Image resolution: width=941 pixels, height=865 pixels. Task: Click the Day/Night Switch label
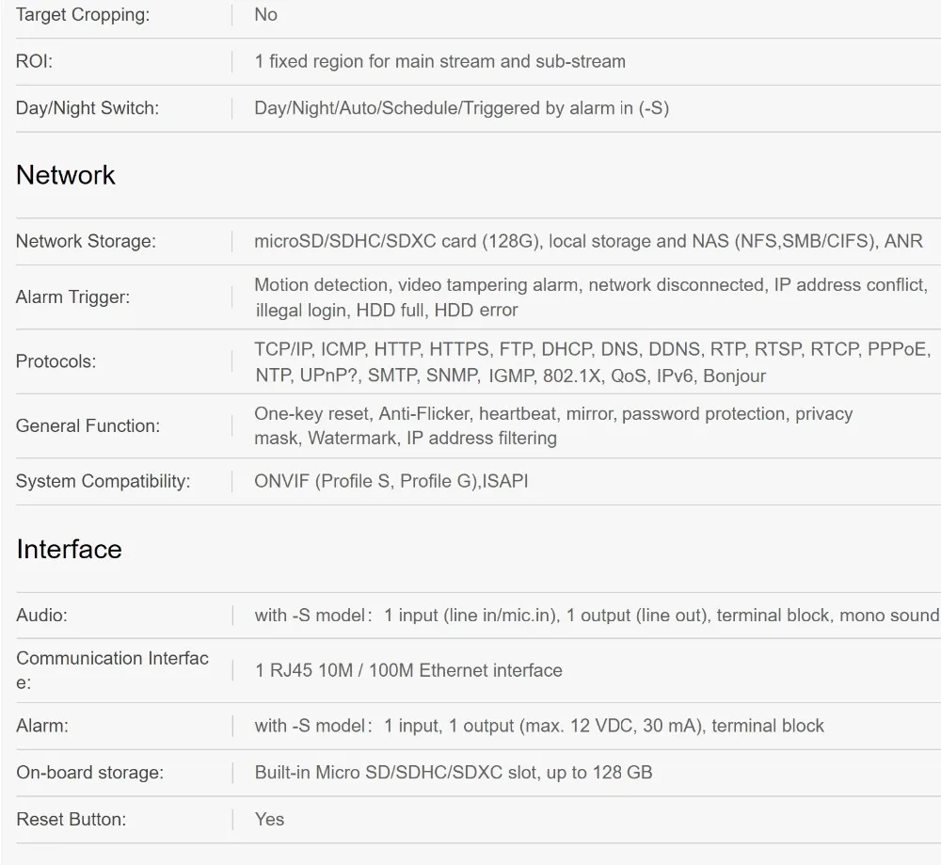88,108
